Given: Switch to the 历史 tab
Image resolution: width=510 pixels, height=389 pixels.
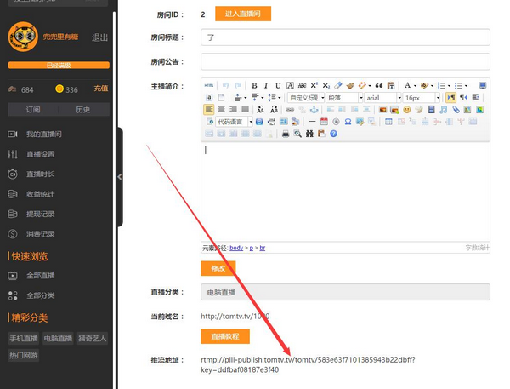Looking at the screenshot, I should click(x=83, y=110).
